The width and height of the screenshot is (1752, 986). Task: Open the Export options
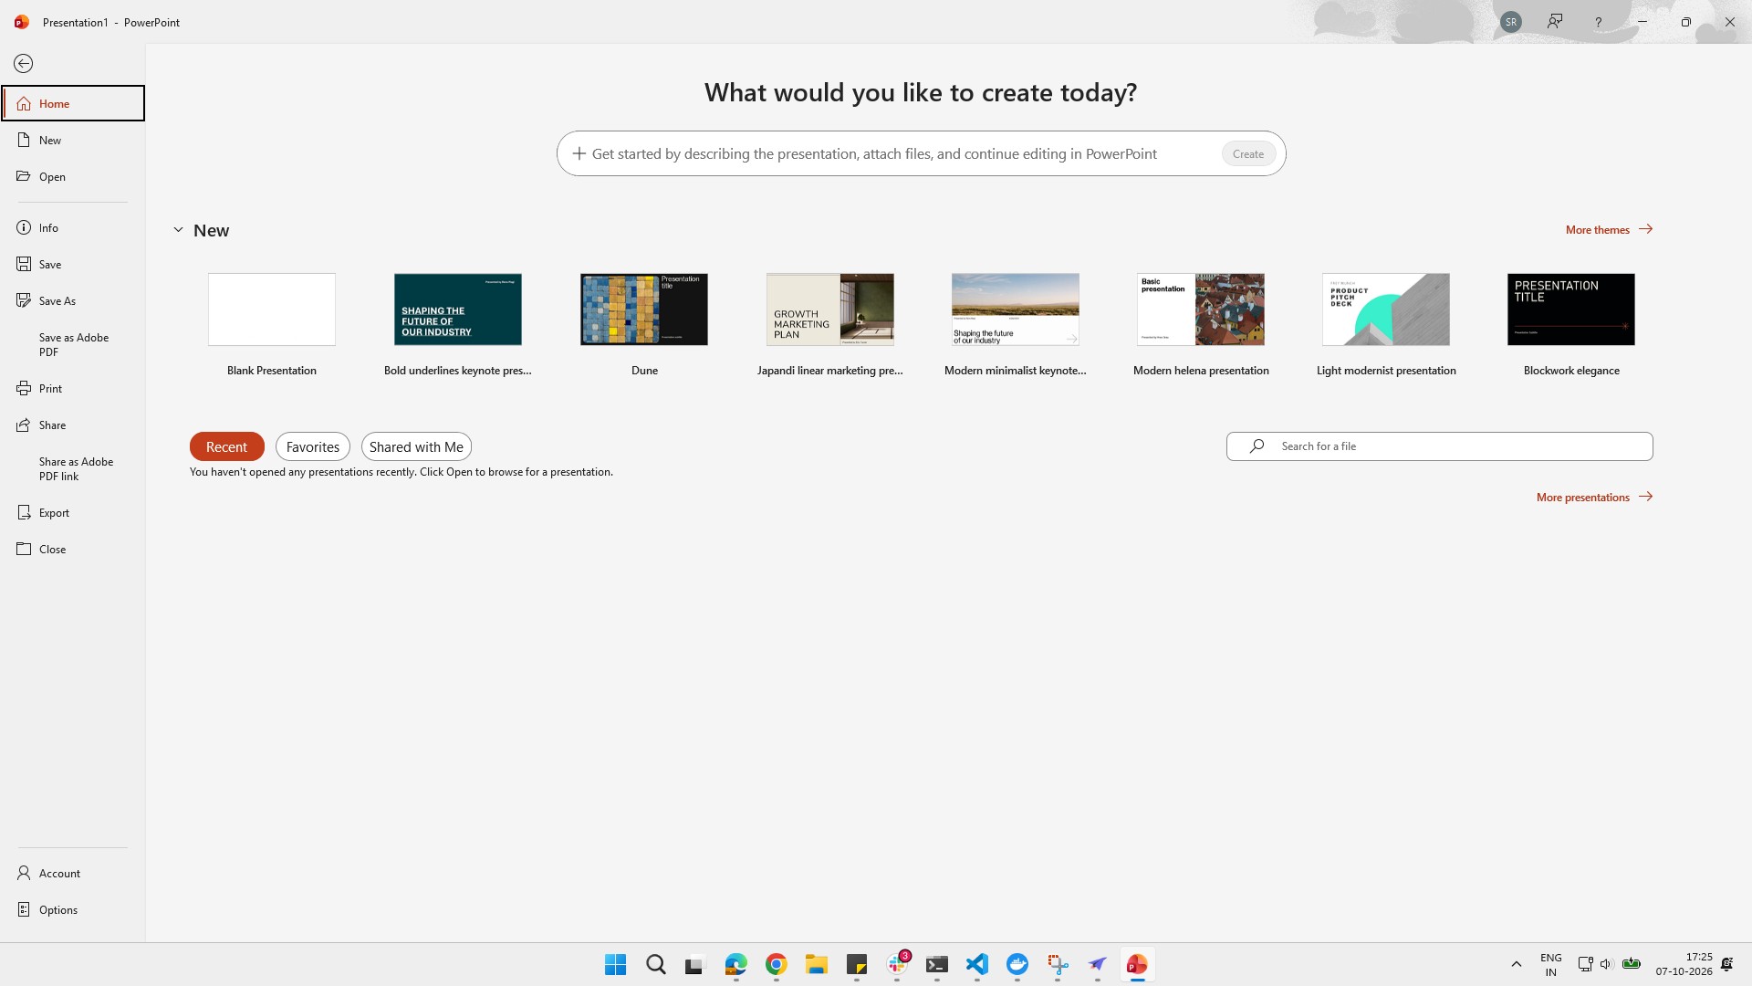[x=73, y=512]
